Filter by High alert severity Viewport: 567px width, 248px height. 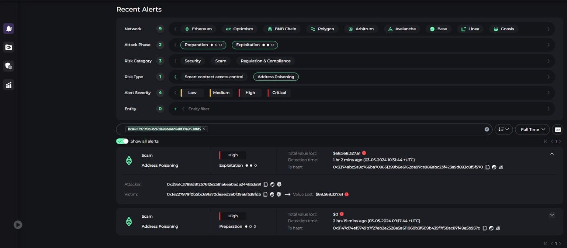(250, 93)
